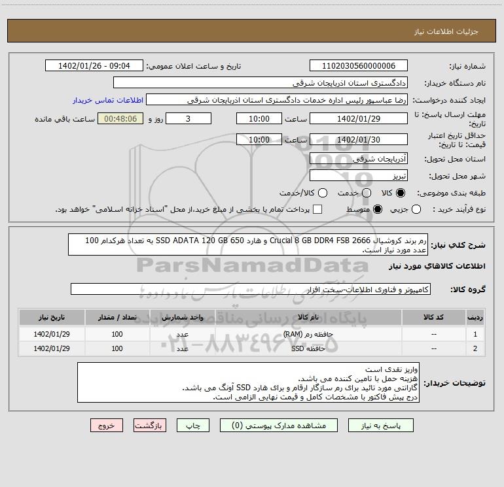Image resolution: width=504 pixels, height=487 pixels.
Task: Select the کالا radio button
Action: [401, 193]
